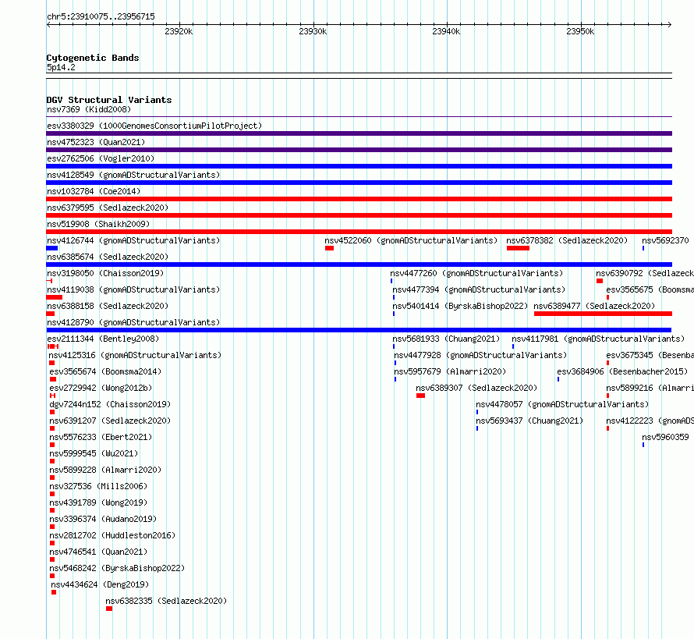The image size is (694, 639).
Task: Click nsv4434624 (Deng2019) label
Action: 100,584
